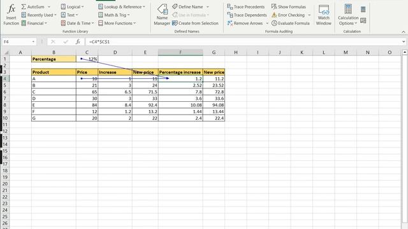Click Trace Precedents
408x229 pixels.
pos(245,7)
